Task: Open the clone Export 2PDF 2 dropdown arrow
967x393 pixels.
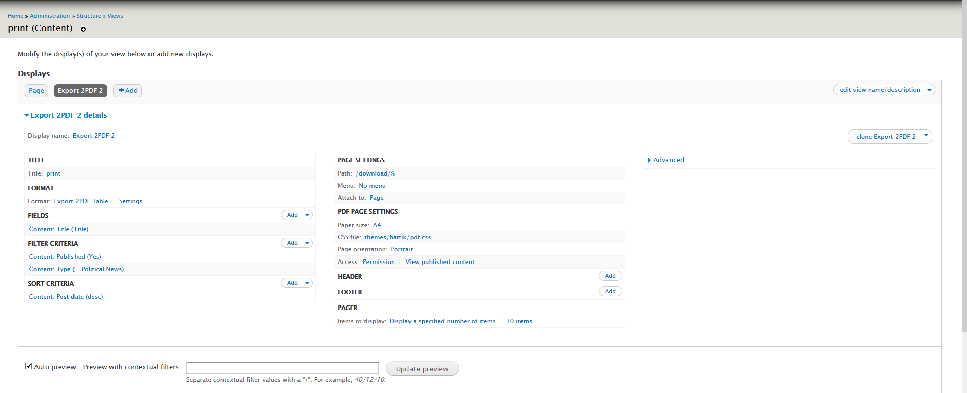Action: 926,136
